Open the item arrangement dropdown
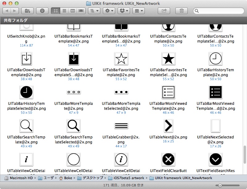This screenshot has height=189, width=247. tap(94, 11)
